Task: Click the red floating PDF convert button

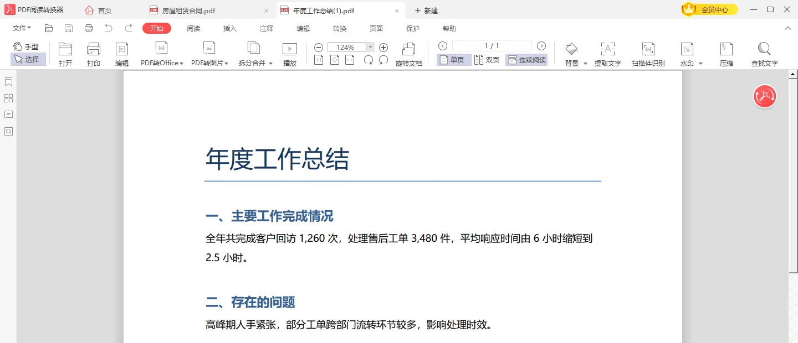Action: [765, 96]
